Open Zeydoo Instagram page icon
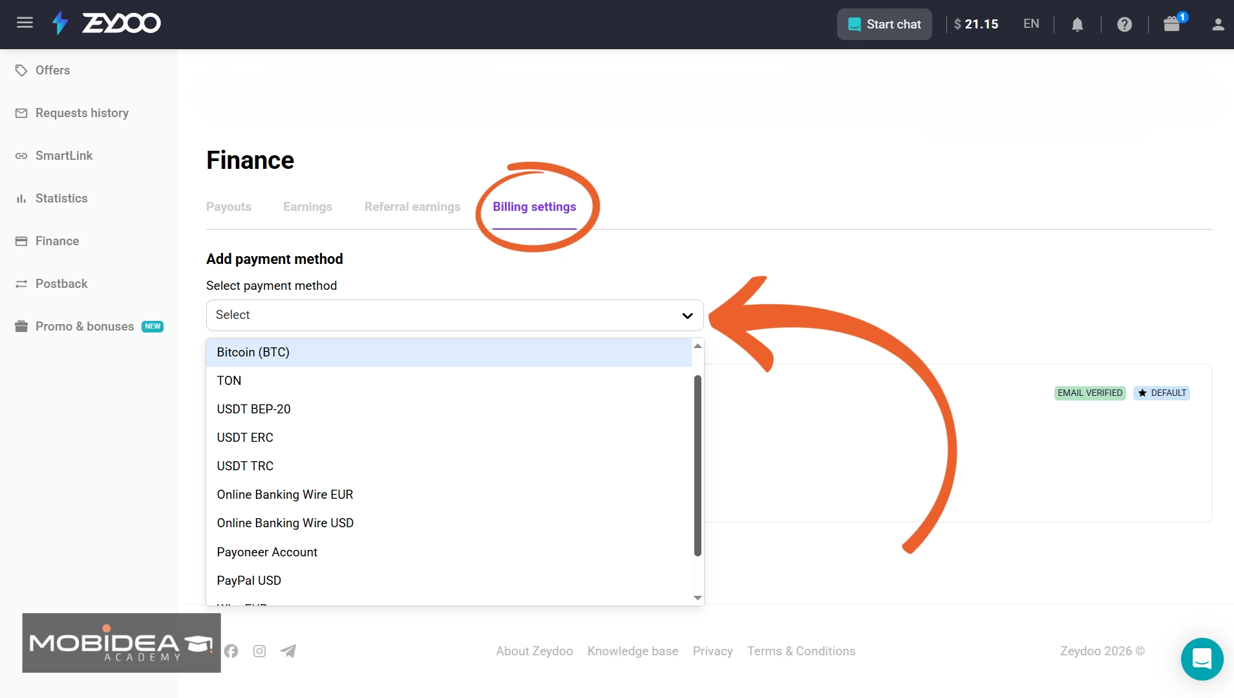The width and height of the screenshot is (1234, 698). [259, 651]
